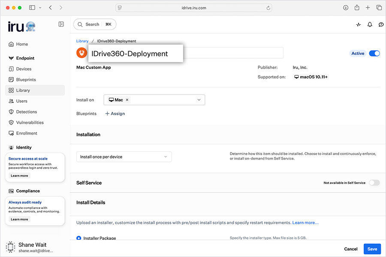Click Always audit ready title
Screen dimensions: 386x257
point(25,202)
